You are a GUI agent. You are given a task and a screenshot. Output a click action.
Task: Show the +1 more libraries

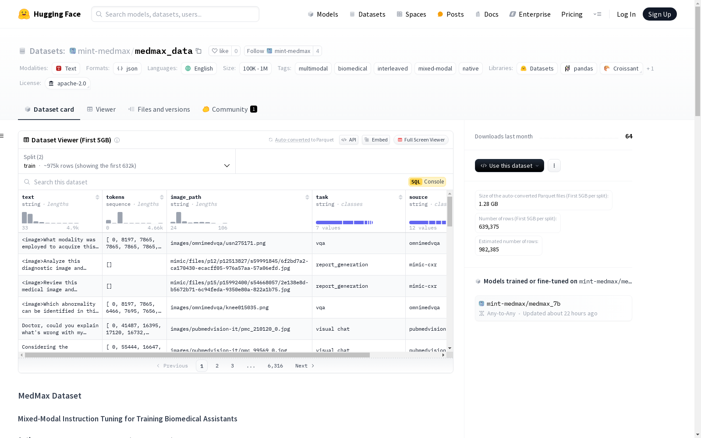650,68
